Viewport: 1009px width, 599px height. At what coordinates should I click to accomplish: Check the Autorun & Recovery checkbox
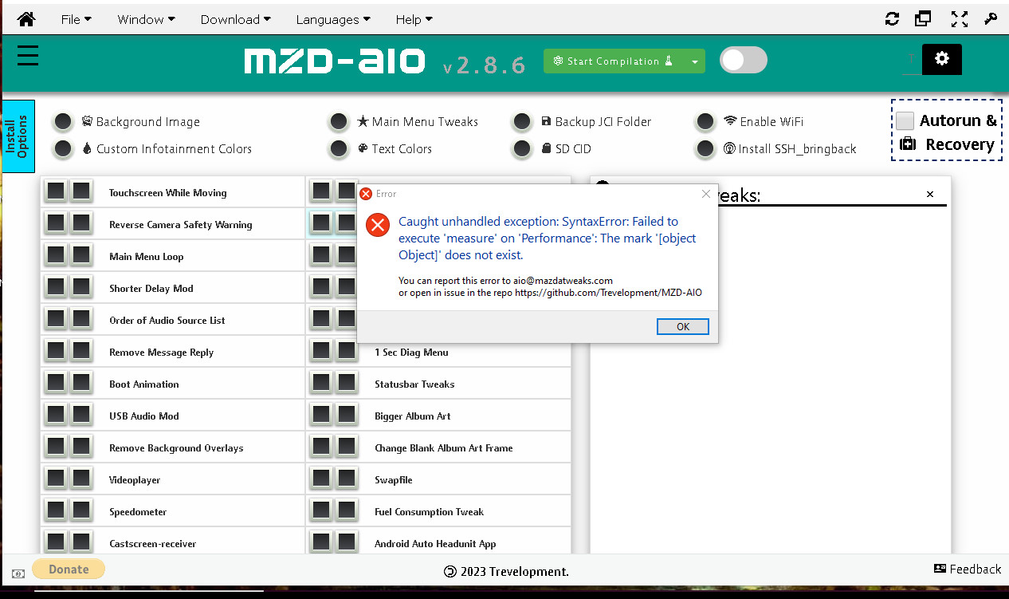[x=905, y=121]
